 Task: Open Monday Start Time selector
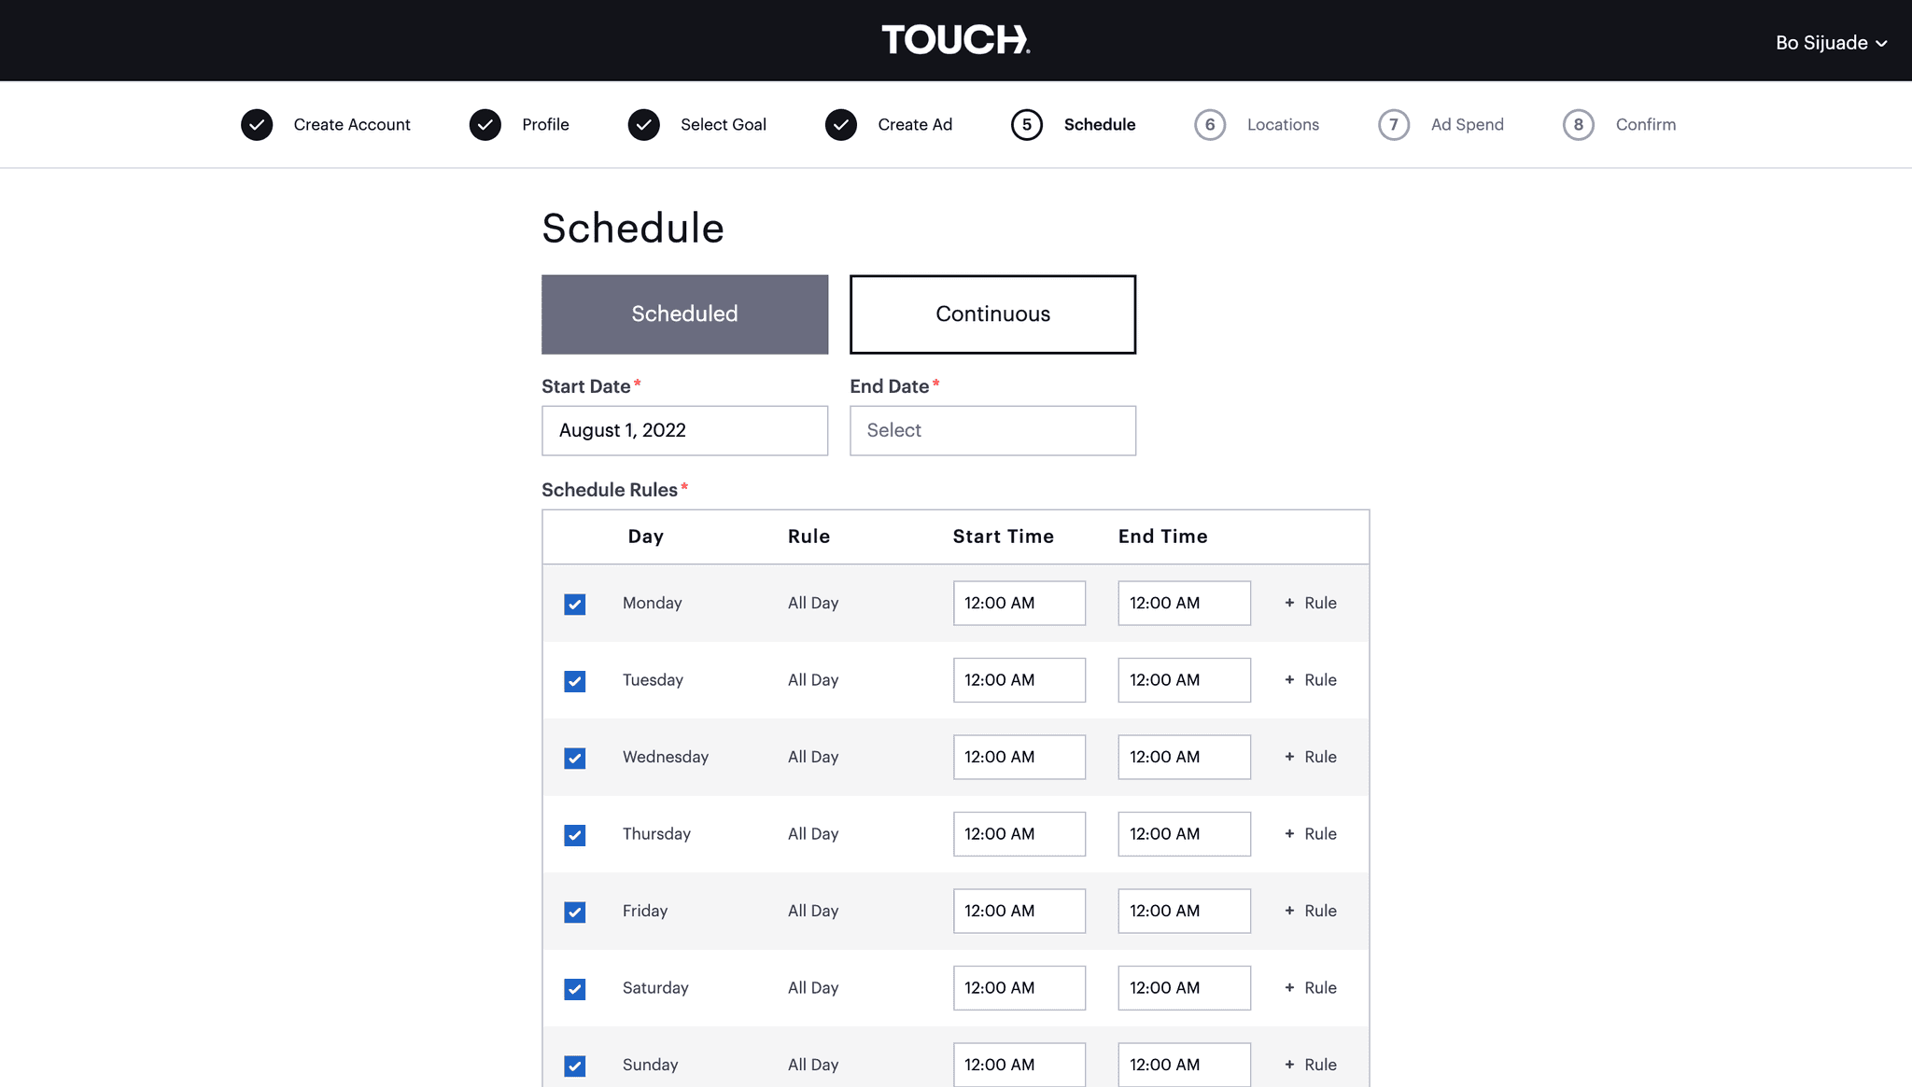pos(1019,603)
